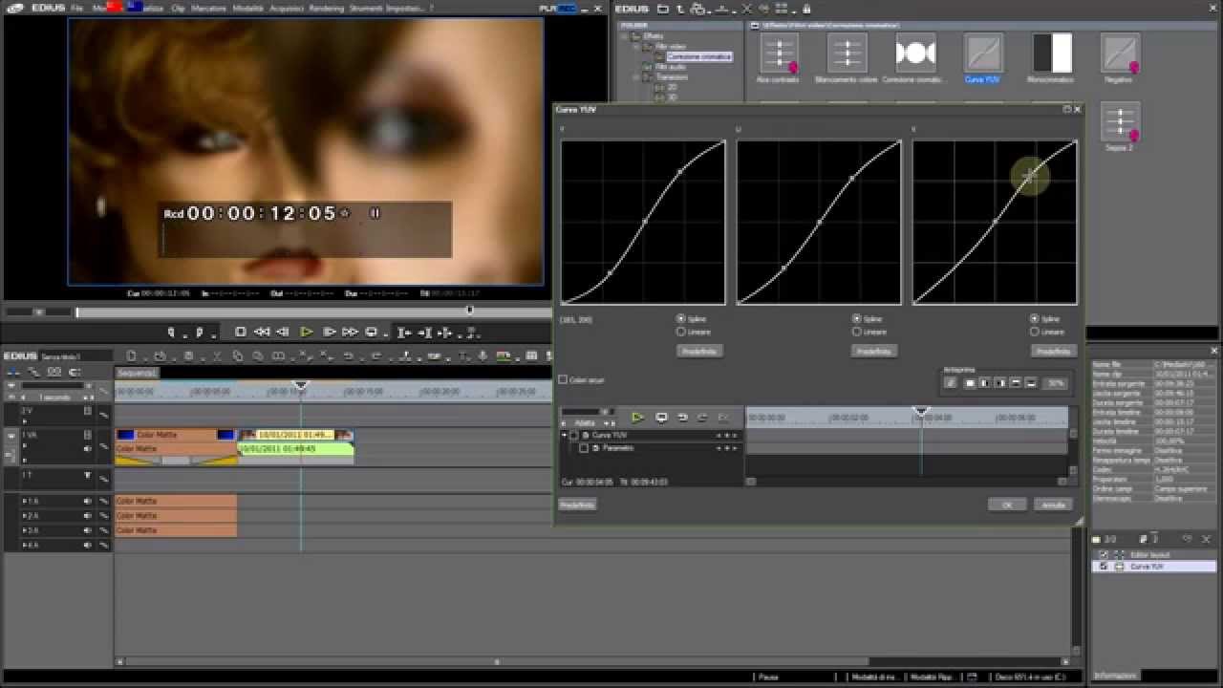Click the middle point of Y curve graph
This screenshot has width=1223, height=688.
click(645, 222)
